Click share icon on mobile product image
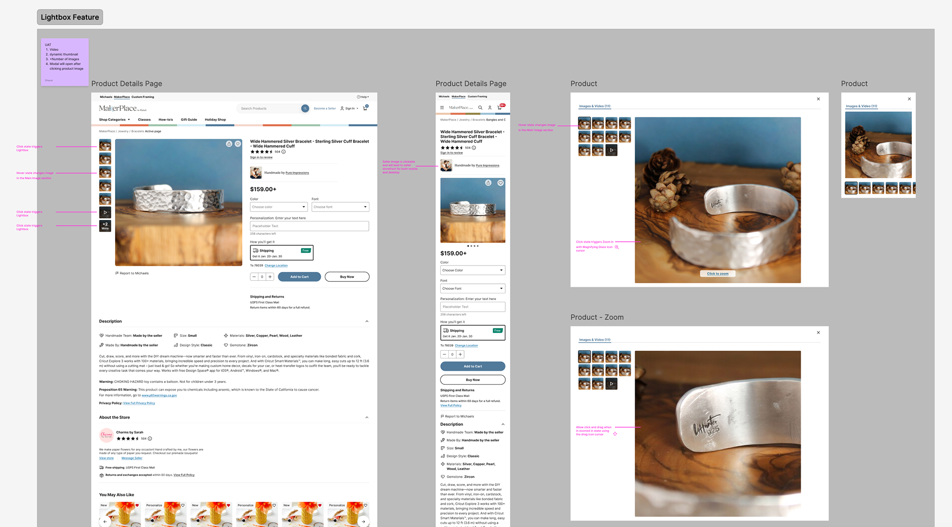 [x=488, y=183]
